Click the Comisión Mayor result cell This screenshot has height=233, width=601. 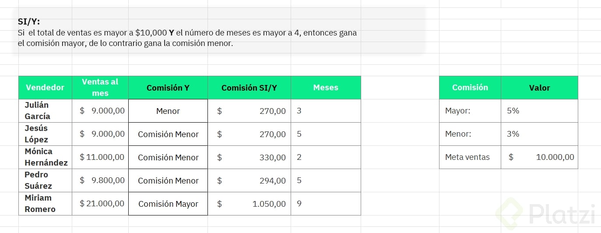point(168,204)
